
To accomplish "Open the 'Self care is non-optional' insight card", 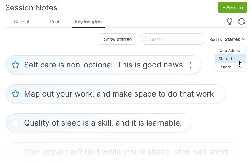I will [108, 65].
